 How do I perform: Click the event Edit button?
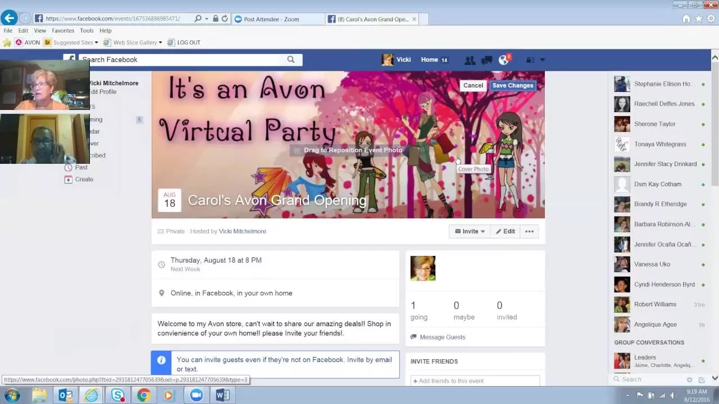click(505, 231)
